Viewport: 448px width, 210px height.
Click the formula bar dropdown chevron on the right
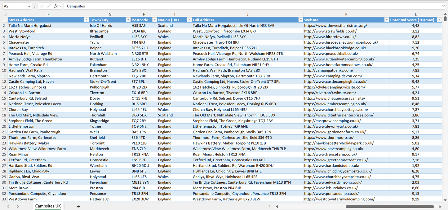443,6
